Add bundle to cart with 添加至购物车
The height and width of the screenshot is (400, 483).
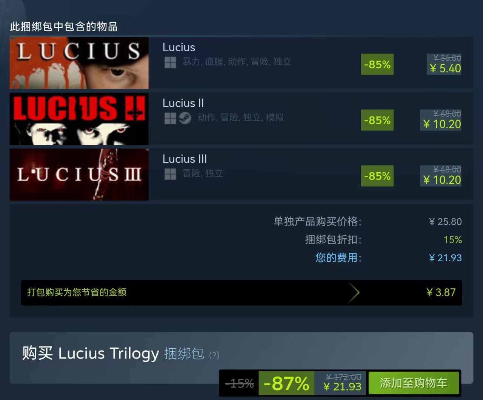pos(414,383)
